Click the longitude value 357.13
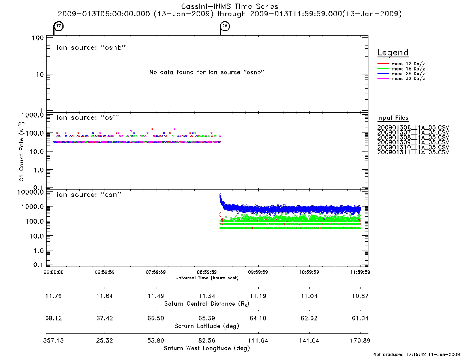This screenshot has height=356, width=460. pos(53,341)
